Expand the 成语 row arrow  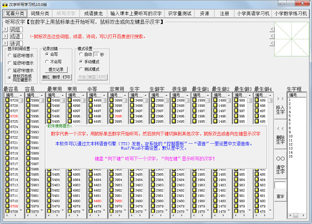(x=5, y=36)
